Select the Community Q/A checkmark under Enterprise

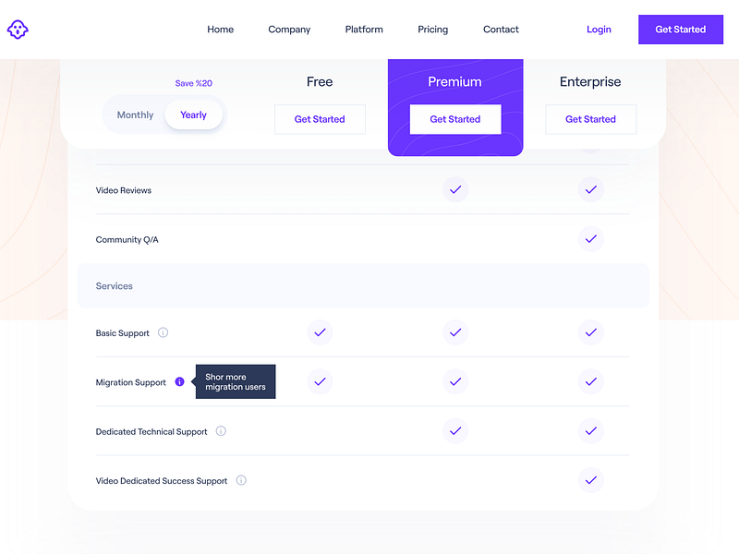click(x=590, y=239)
